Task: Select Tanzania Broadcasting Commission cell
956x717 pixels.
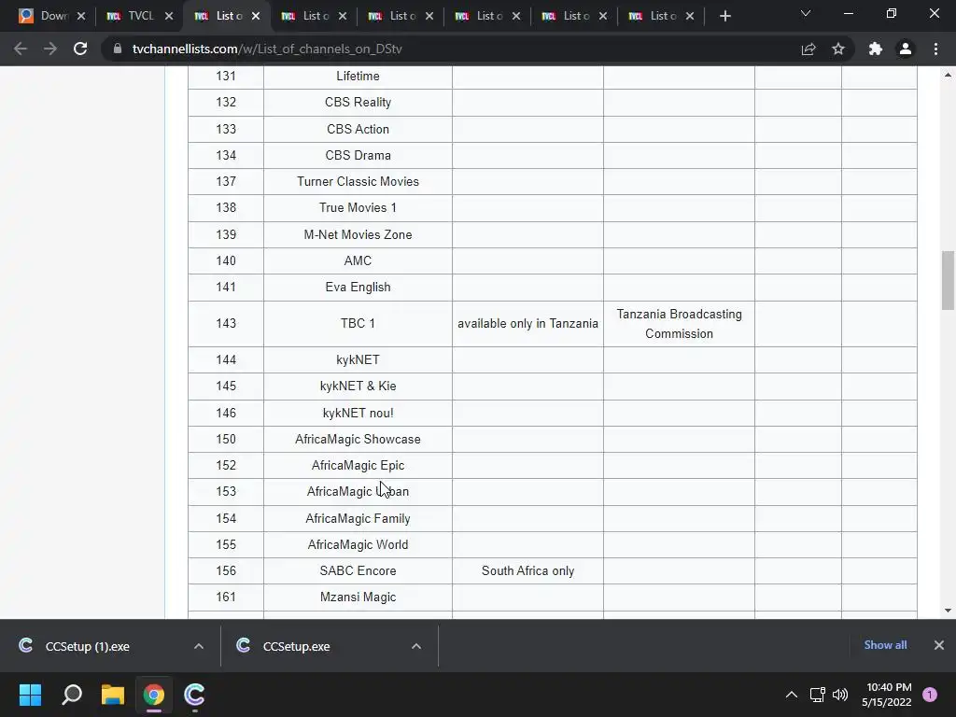Action: tap(680, 324)
